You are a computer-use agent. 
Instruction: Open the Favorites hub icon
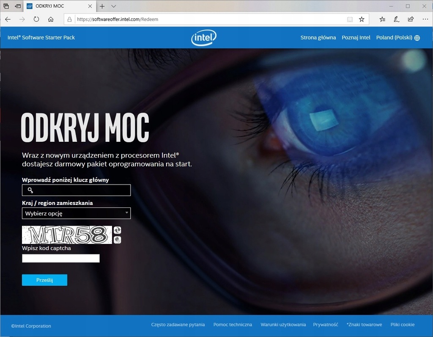coord(382,19)
